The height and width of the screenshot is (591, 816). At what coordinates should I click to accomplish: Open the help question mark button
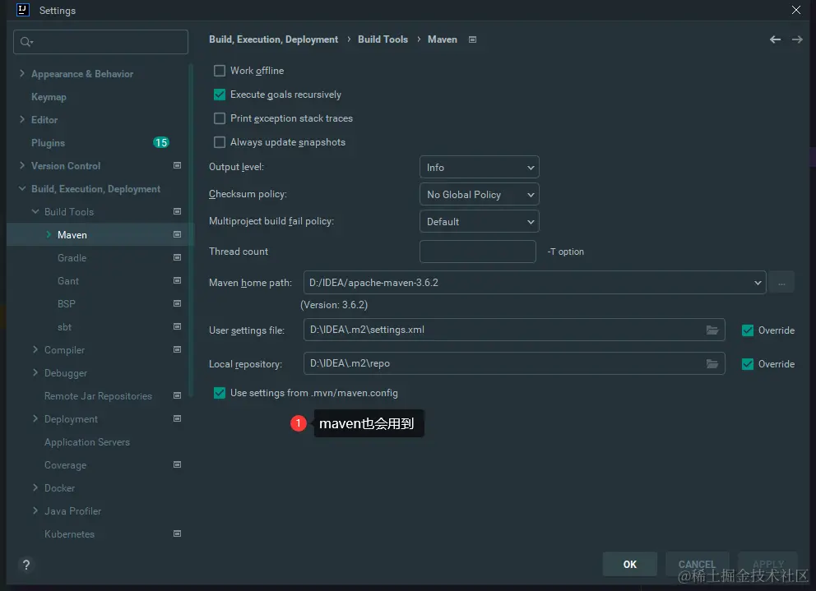pyautogui.click(x=26, y=565)
